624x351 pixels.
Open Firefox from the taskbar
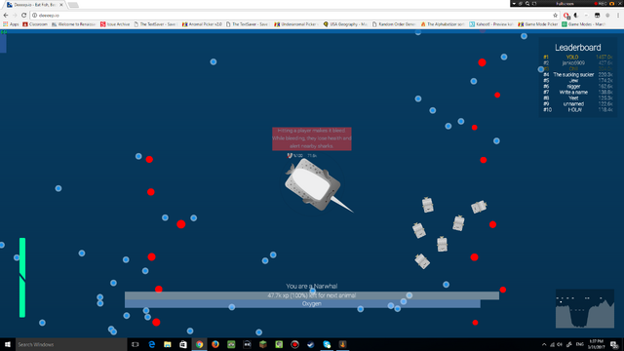[x=215, y=344]
